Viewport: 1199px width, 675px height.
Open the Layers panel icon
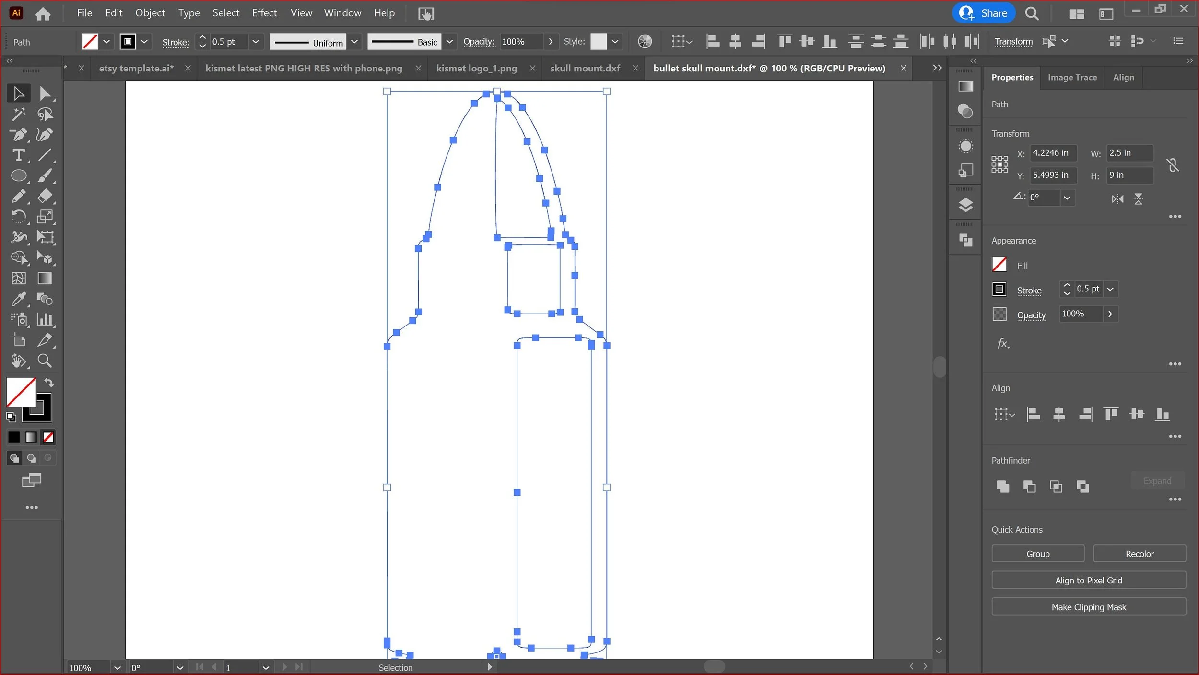pyautogui.click(x=965, y=205)
